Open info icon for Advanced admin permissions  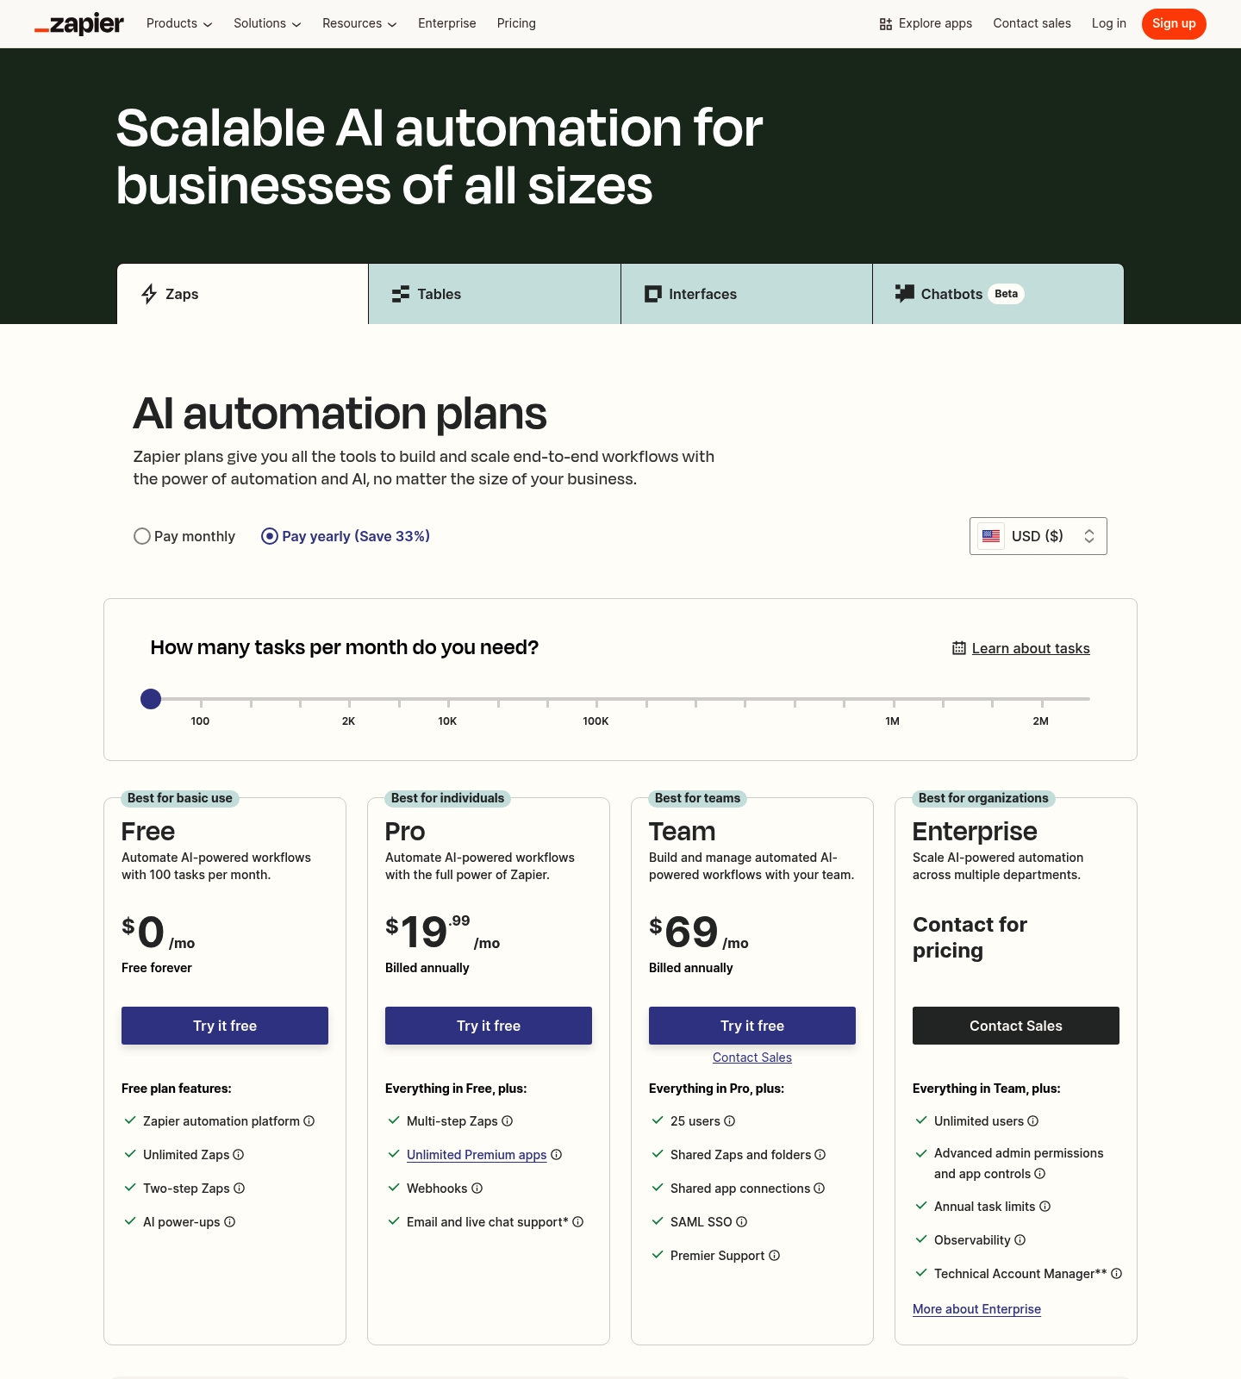(x=1040, y=1174)
